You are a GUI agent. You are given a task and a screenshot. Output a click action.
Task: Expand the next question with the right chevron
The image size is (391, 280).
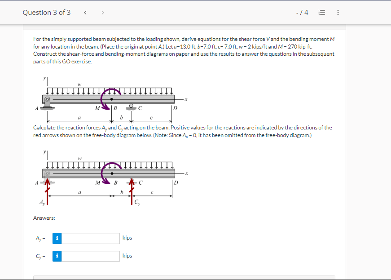click(103, 12)
